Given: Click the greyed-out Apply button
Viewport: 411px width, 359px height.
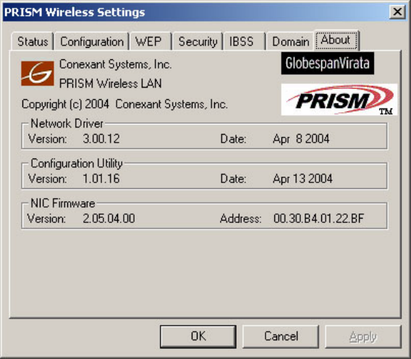Looking at the screenshot, I should click(363, 337).
